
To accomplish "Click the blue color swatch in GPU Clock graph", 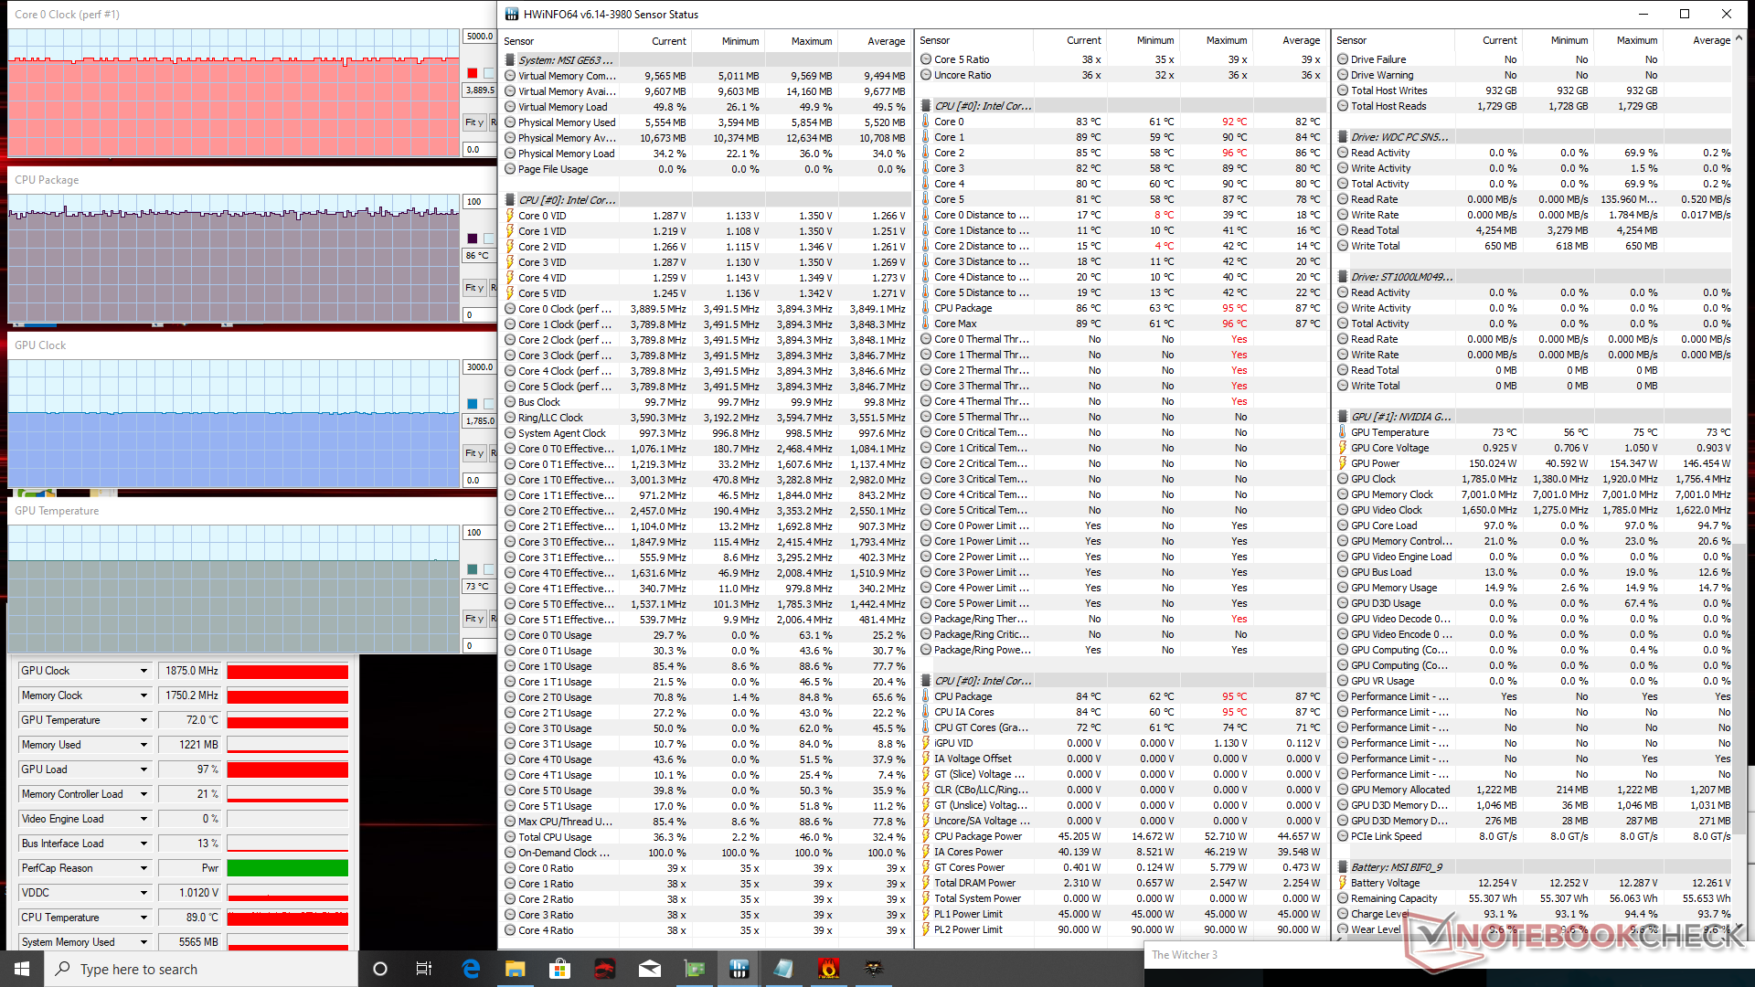I will pos(472,404).
